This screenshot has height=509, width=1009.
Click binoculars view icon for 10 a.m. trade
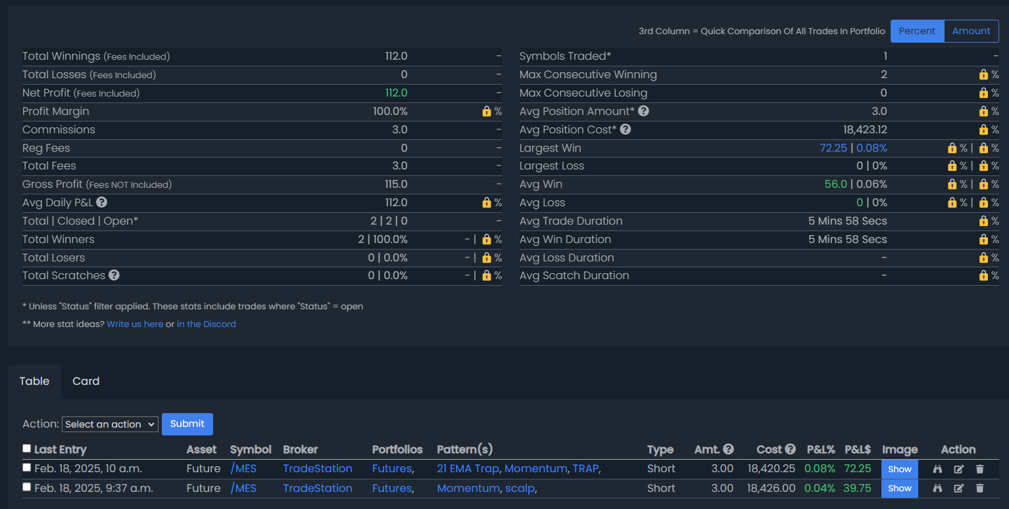coord(938,469)
